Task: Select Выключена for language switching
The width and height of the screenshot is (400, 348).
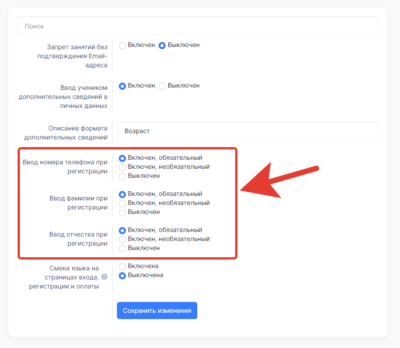Action: point(122,275)
